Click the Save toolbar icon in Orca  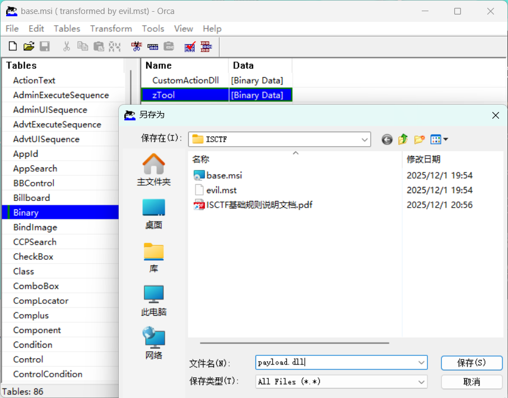(45, 46)
